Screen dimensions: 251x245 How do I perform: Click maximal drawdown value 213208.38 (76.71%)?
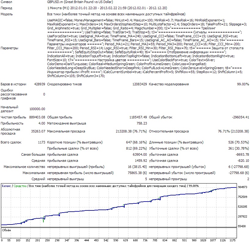pyautogui.click(x=131, y=131)
